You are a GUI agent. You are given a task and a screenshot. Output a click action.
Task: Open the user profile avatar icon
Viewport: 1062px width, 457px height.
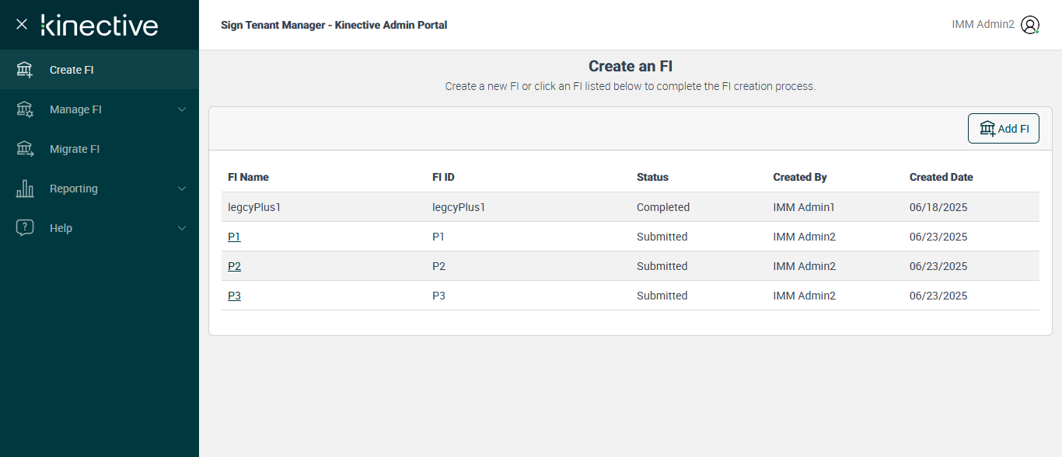1030,25
